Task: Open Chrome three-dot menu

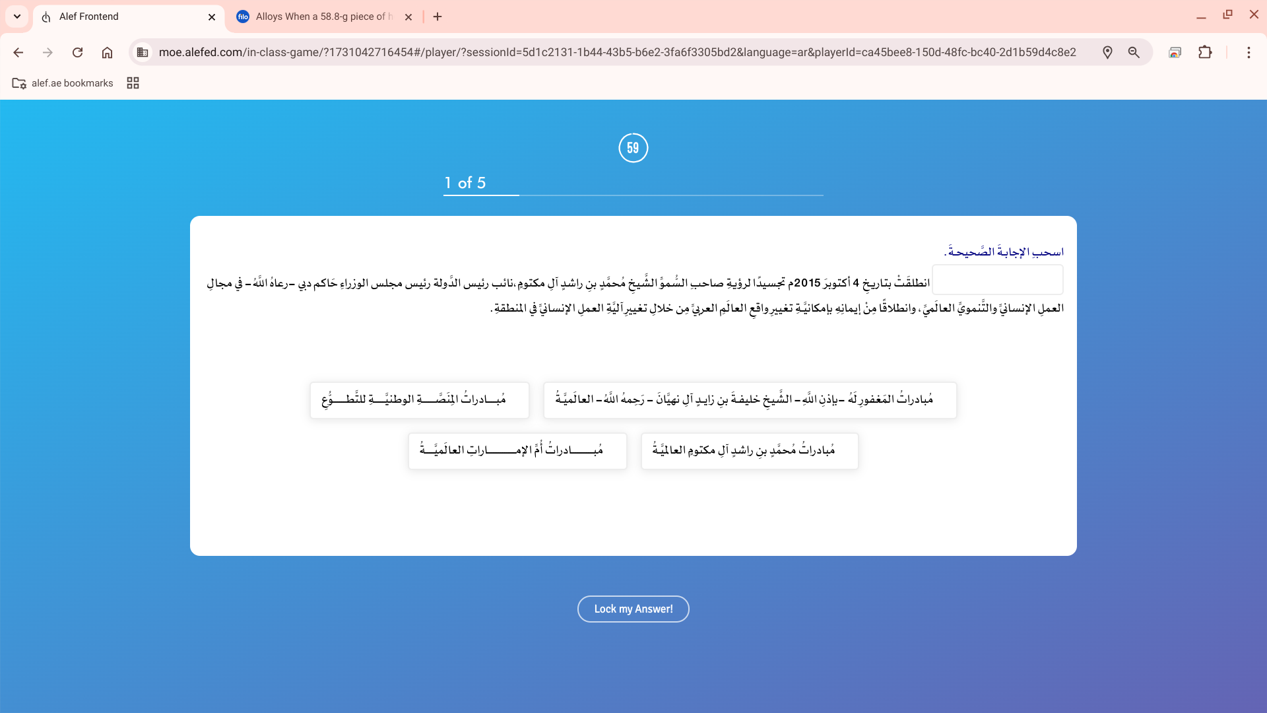Action: (1249, 53)
